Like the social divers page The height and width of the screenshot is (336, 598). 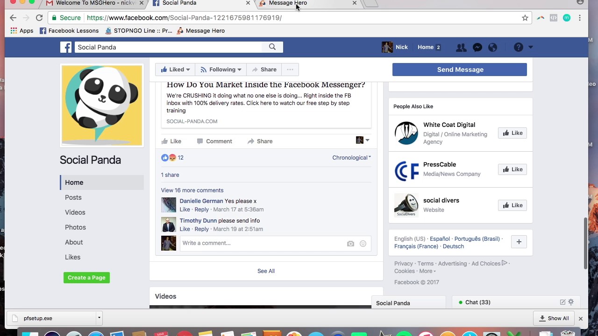(x=512, y=205)
